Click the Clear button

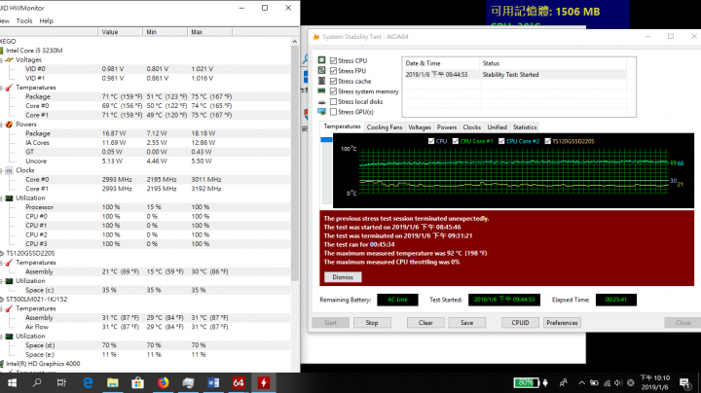point(425,322)
